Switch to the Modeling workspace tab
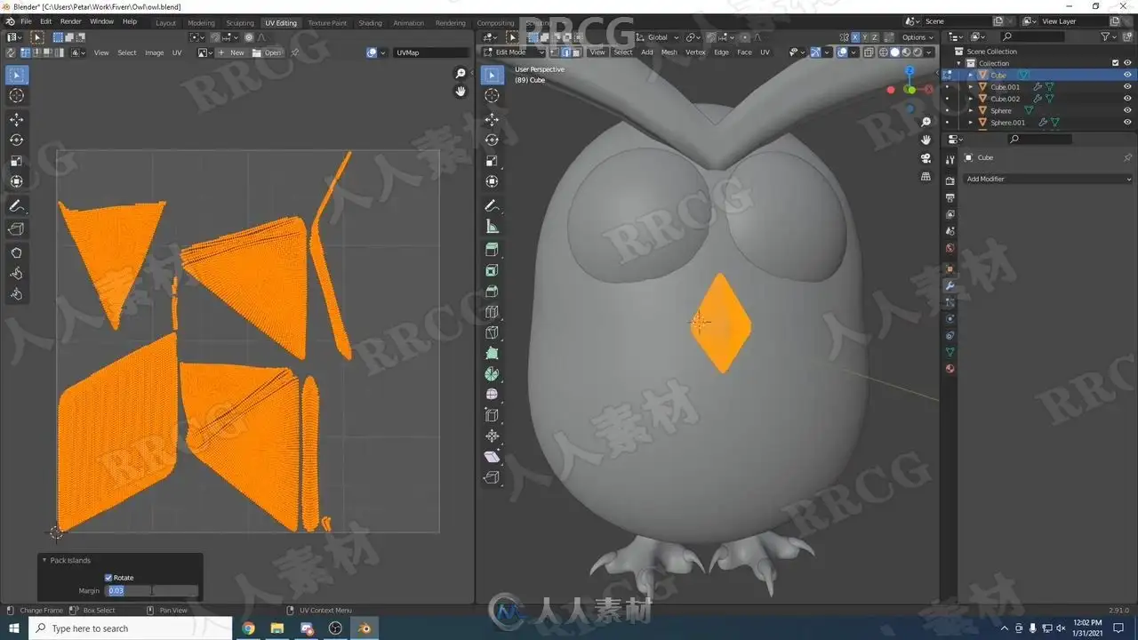1138x640 pixels. tap(201, 23)
